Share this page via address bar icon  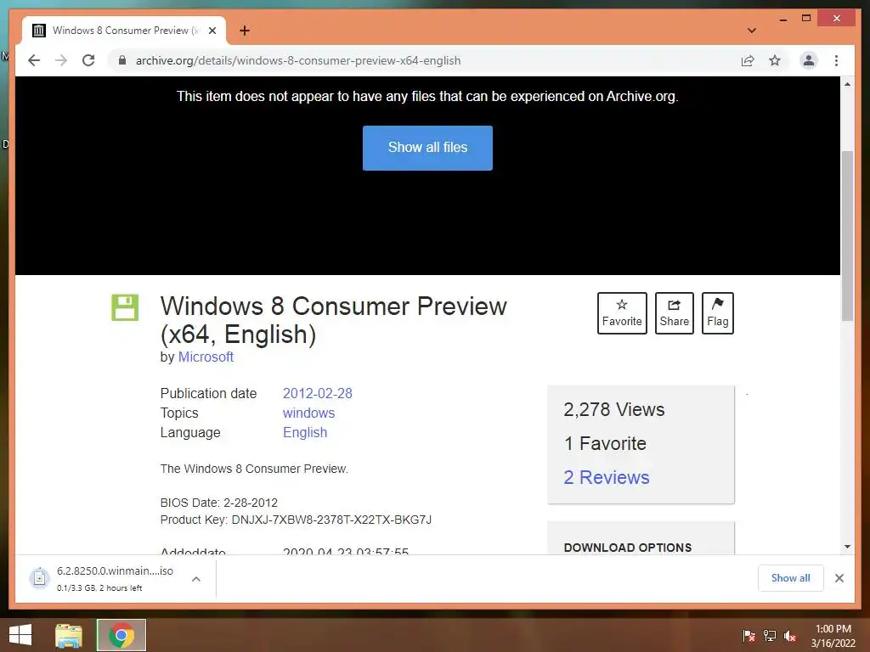click(748, 60)
